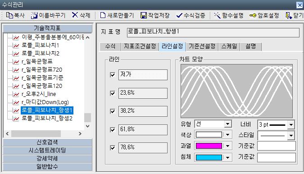Close the 수식관리 window
The image size is (304, 174).
[300, 5]
